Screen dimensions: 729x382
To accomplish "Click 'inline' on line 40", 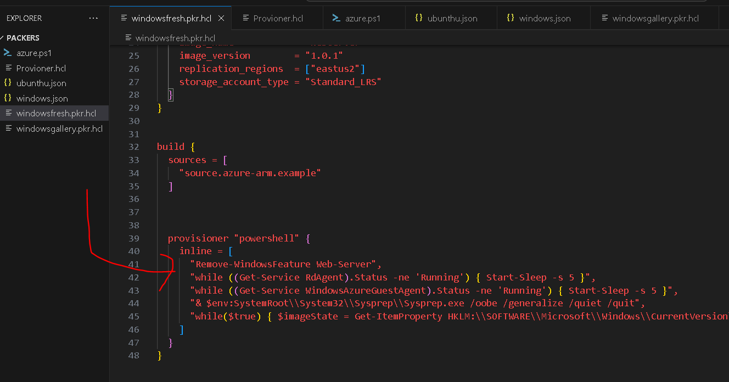I will pos(195,251).
